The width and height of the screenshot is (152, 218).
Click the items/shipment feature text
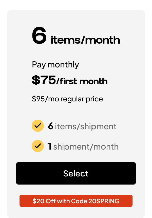coord(86,126)
